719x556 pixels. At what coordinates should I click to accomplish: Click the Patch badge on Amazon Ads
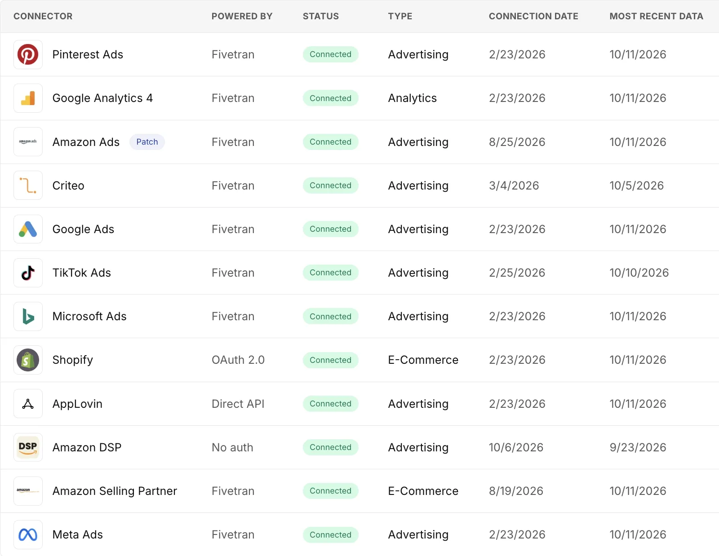pos(147,142)
